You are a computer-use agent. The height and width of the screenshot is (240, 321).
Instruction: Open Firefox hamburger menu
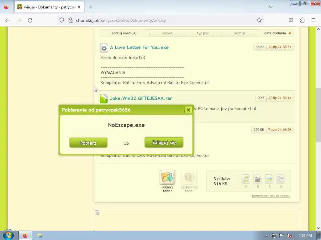click(x=313, y=20)
